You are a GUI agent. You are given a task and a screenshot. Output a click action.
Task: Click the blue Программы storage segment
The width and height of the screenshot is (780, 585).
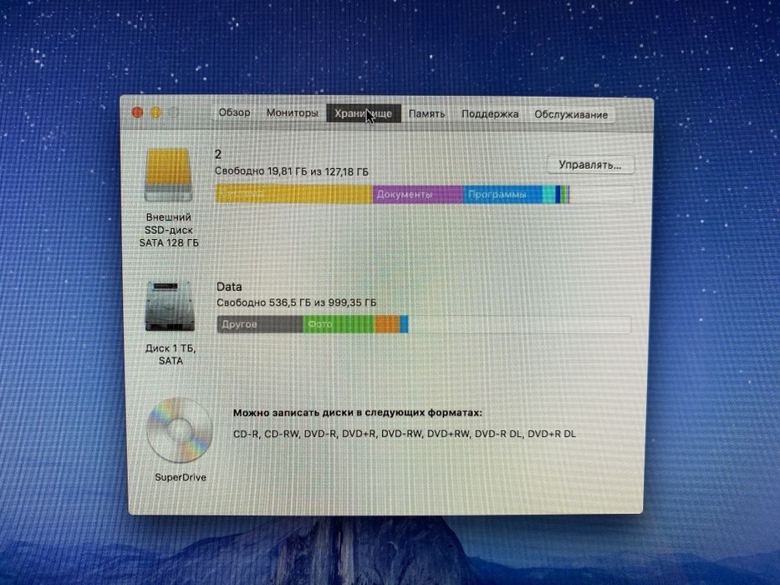click(502, 195)
